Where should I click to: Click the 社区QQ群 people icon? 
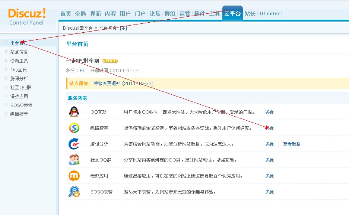(x=74, y=160)
